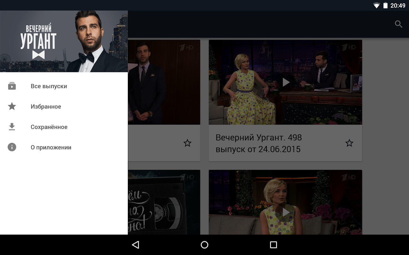Screen dimensions: 409x255
Task: Open 'Все выпуски' menu item
Action: [64, 86]
